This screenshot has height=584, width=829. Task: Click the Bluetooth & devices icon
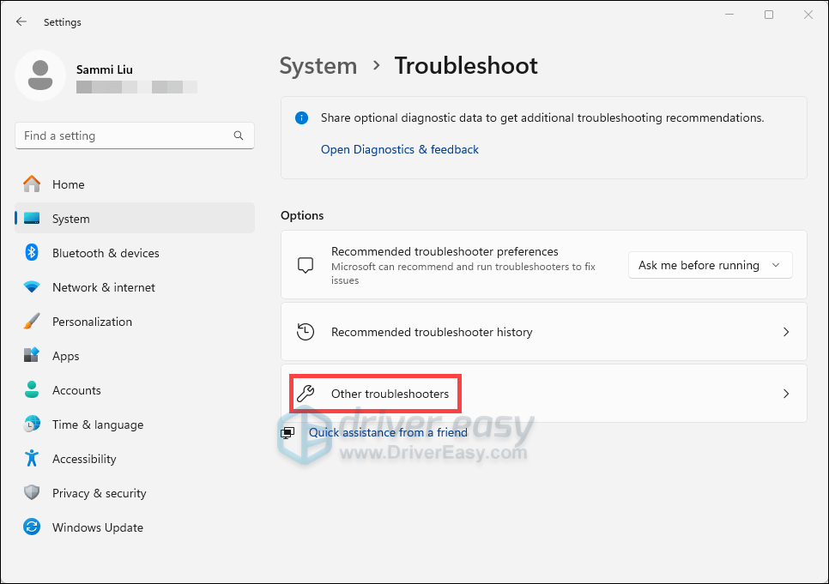coord(32,253)
